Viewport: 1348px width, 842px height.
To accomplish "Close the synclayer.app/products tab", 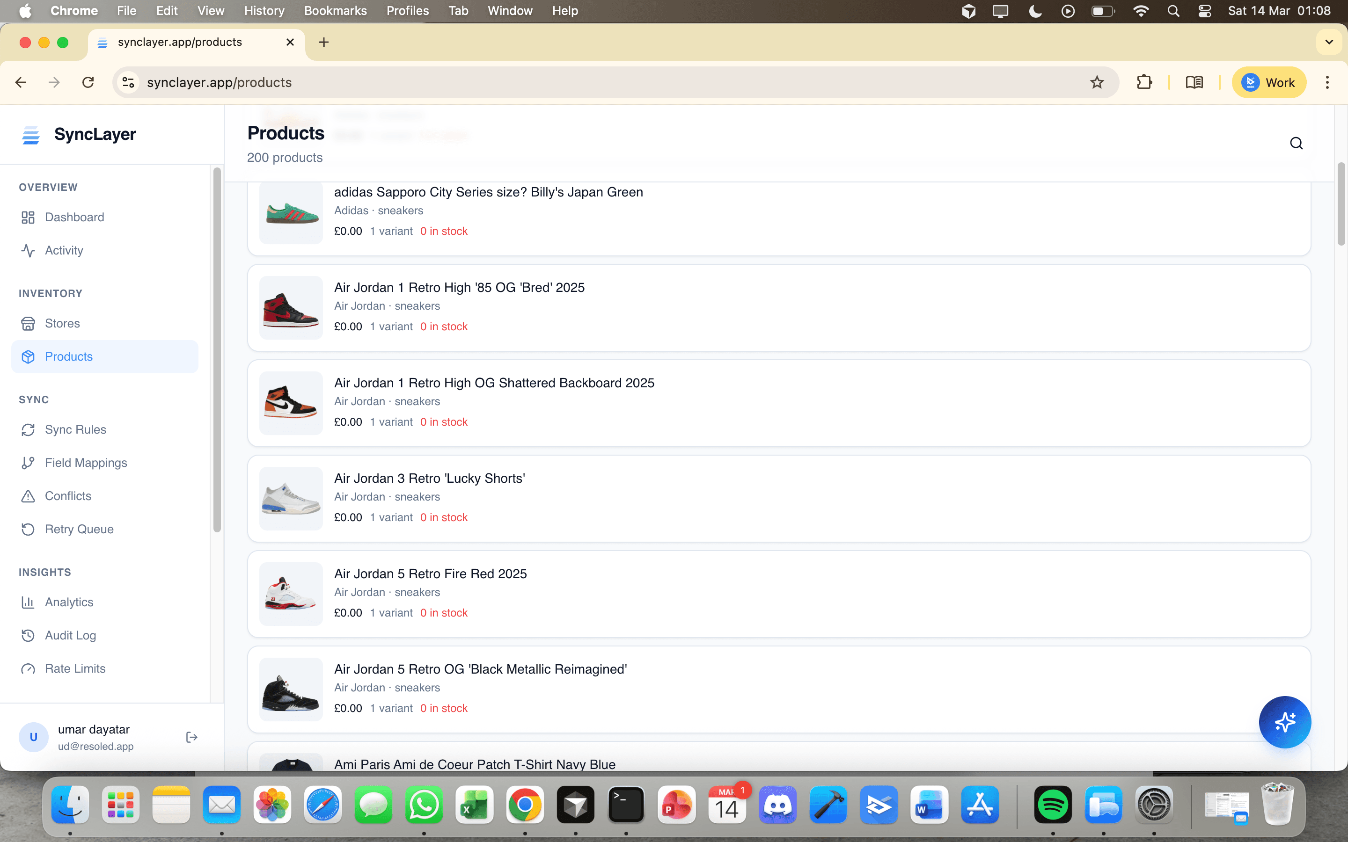I will (290, 42).
